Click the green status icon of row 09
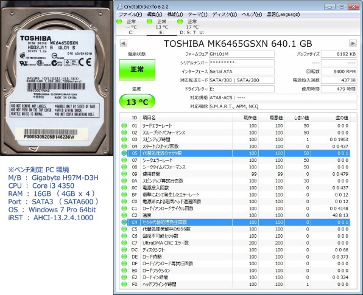Screen dimensions: 363x295 124,174
